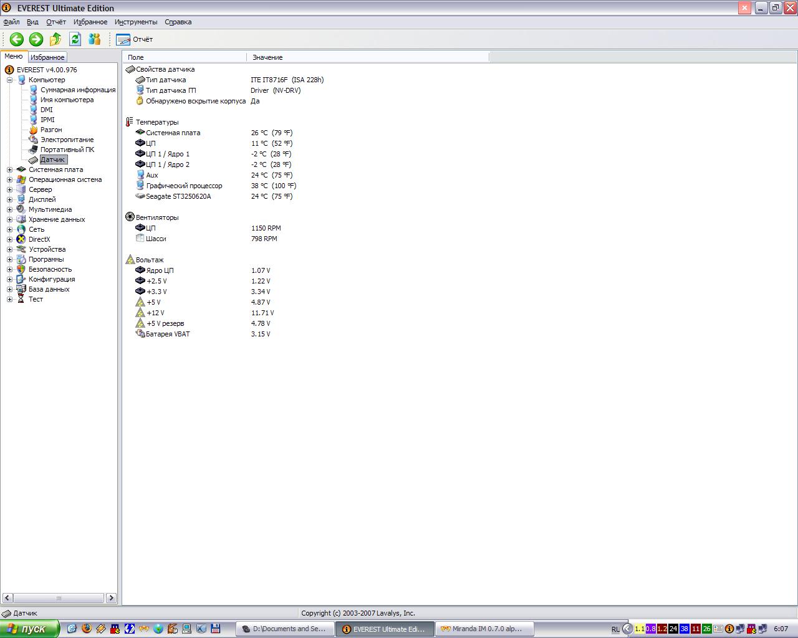Screen dimensions: 798x638
Task: Click the Значение column header
Action: click(267, 57)
